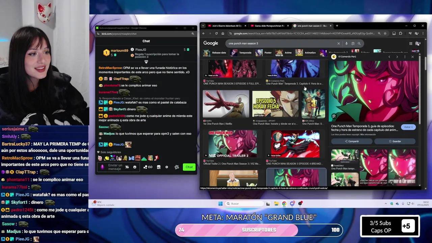Click the purple microphone icon in chat input
Screen dimensions: 432x243
103,167
